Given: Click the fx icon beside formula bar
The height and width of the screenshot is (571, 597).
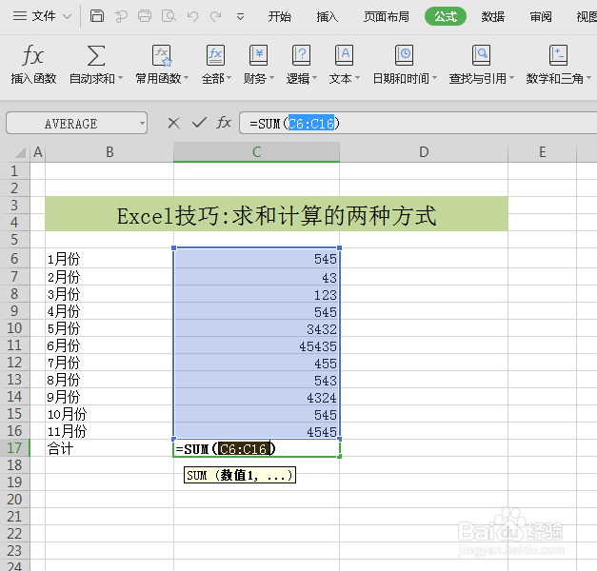Looking at the screenshot, I should pyautogui.click(x=224, y=123).
